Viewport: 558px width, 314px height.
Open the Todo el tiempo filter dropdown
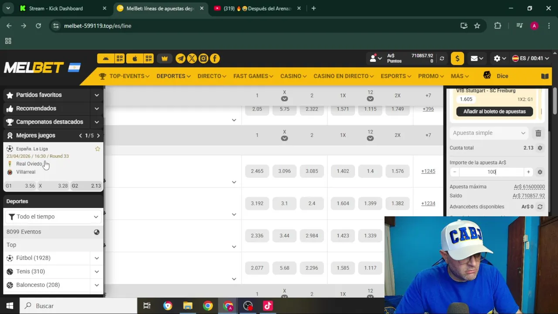click(53, 217)
